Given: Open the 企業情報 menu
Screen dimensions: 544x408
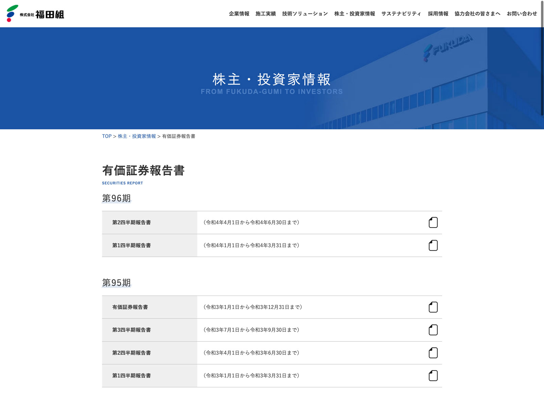Looking at the screenshot, I should (239, 14).
